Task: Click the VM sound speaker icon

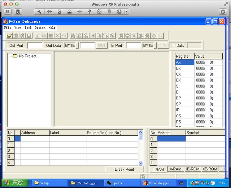Action: [x=79, y=12]
